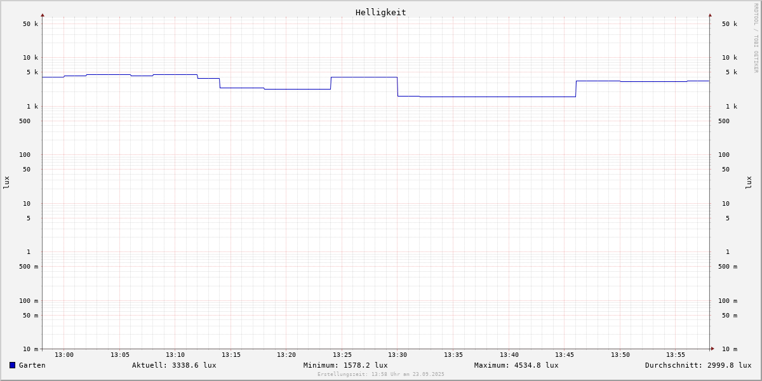This screenshot has width=762, height=381.
Task: Click the 1 k label on left axis
Action: pos(32,107)
